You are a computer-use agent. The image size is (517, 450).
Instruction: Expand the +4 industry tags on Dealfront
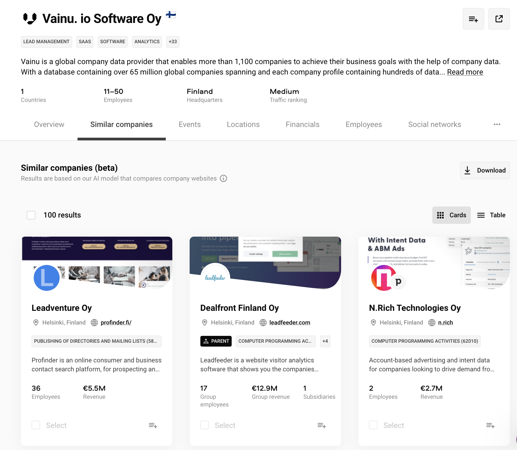[x=325, y=341]
